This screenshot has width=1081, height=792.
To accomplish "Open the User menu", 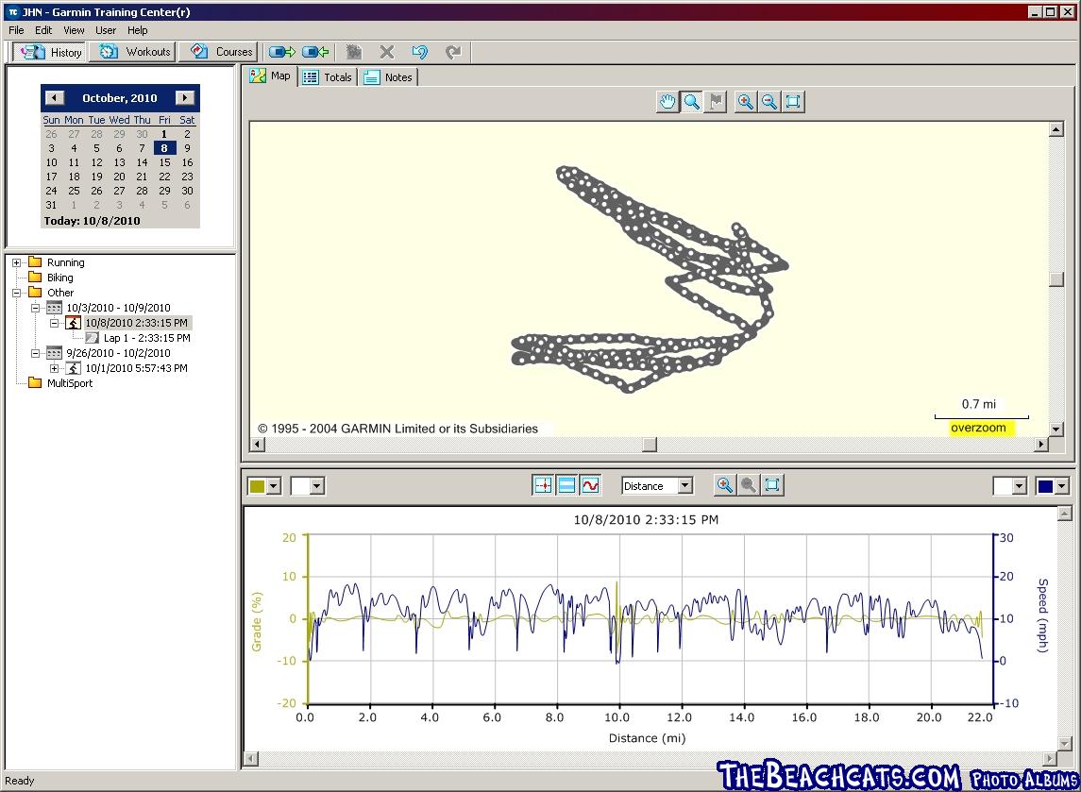I will point(106,30).
